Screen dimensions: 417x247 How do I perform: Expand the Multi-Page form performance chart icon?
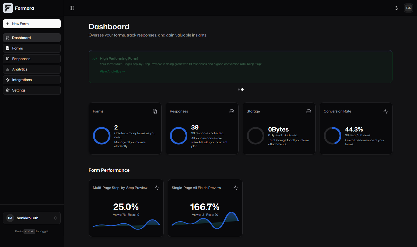click(x=157, y=188)
